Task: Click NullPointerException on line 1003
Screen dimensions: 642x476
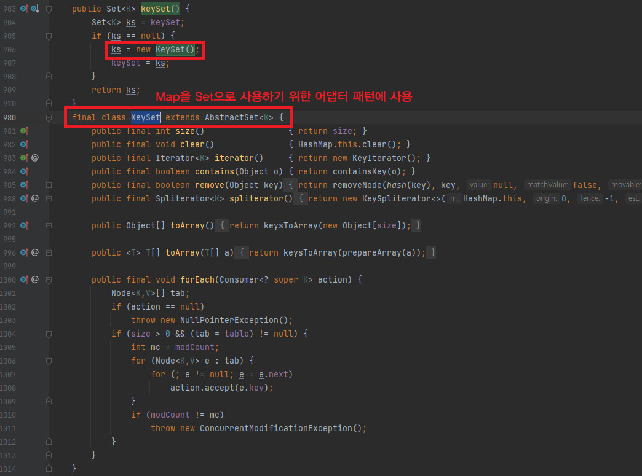Action: pos(229,320)
